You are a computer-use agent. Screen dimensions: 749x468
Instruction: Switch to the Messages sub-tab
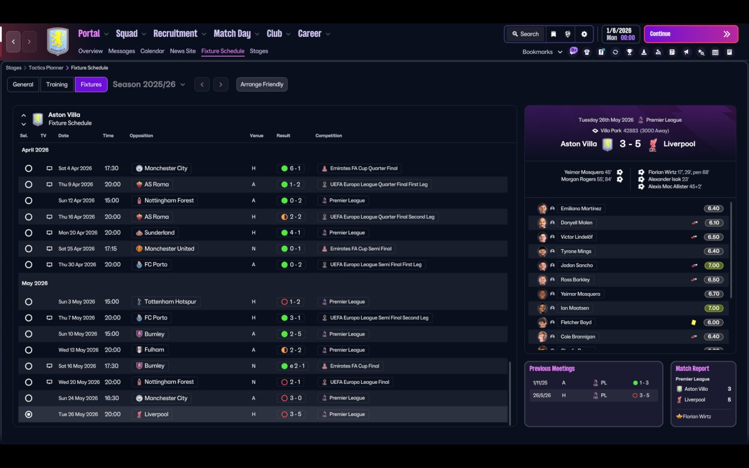[x=122, y=51]
